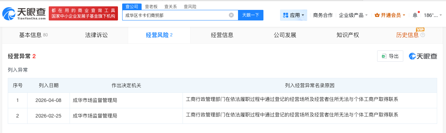The height and width of the screenshot is (133, 446).
Task: Click the 天眼一下 search button
Action: coord(251,15)
